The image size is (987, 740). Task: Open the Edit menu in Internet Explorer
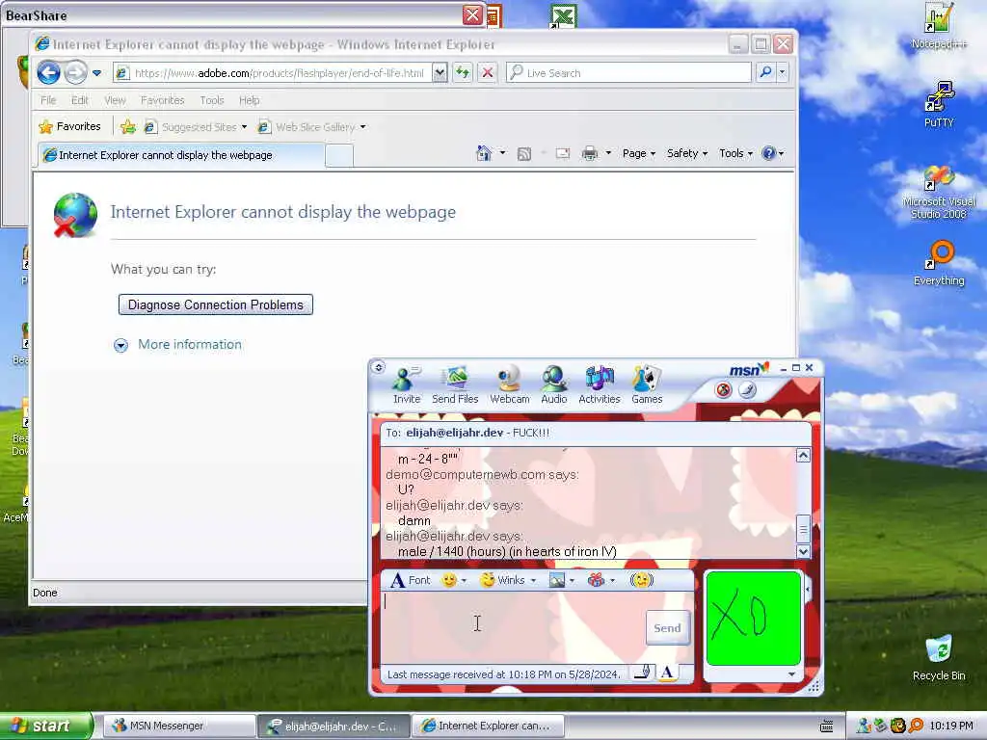79,100
